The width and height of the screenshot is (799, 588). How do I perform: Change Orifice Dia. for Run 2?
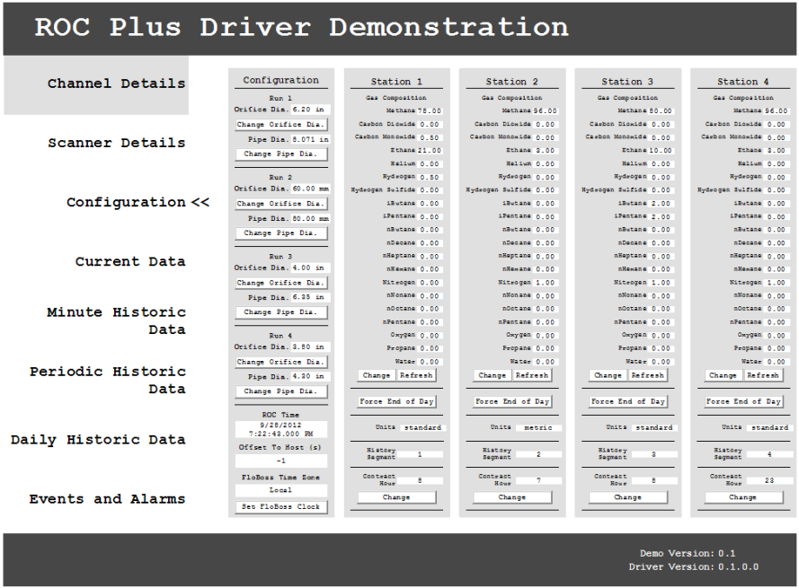pos(280,204)
